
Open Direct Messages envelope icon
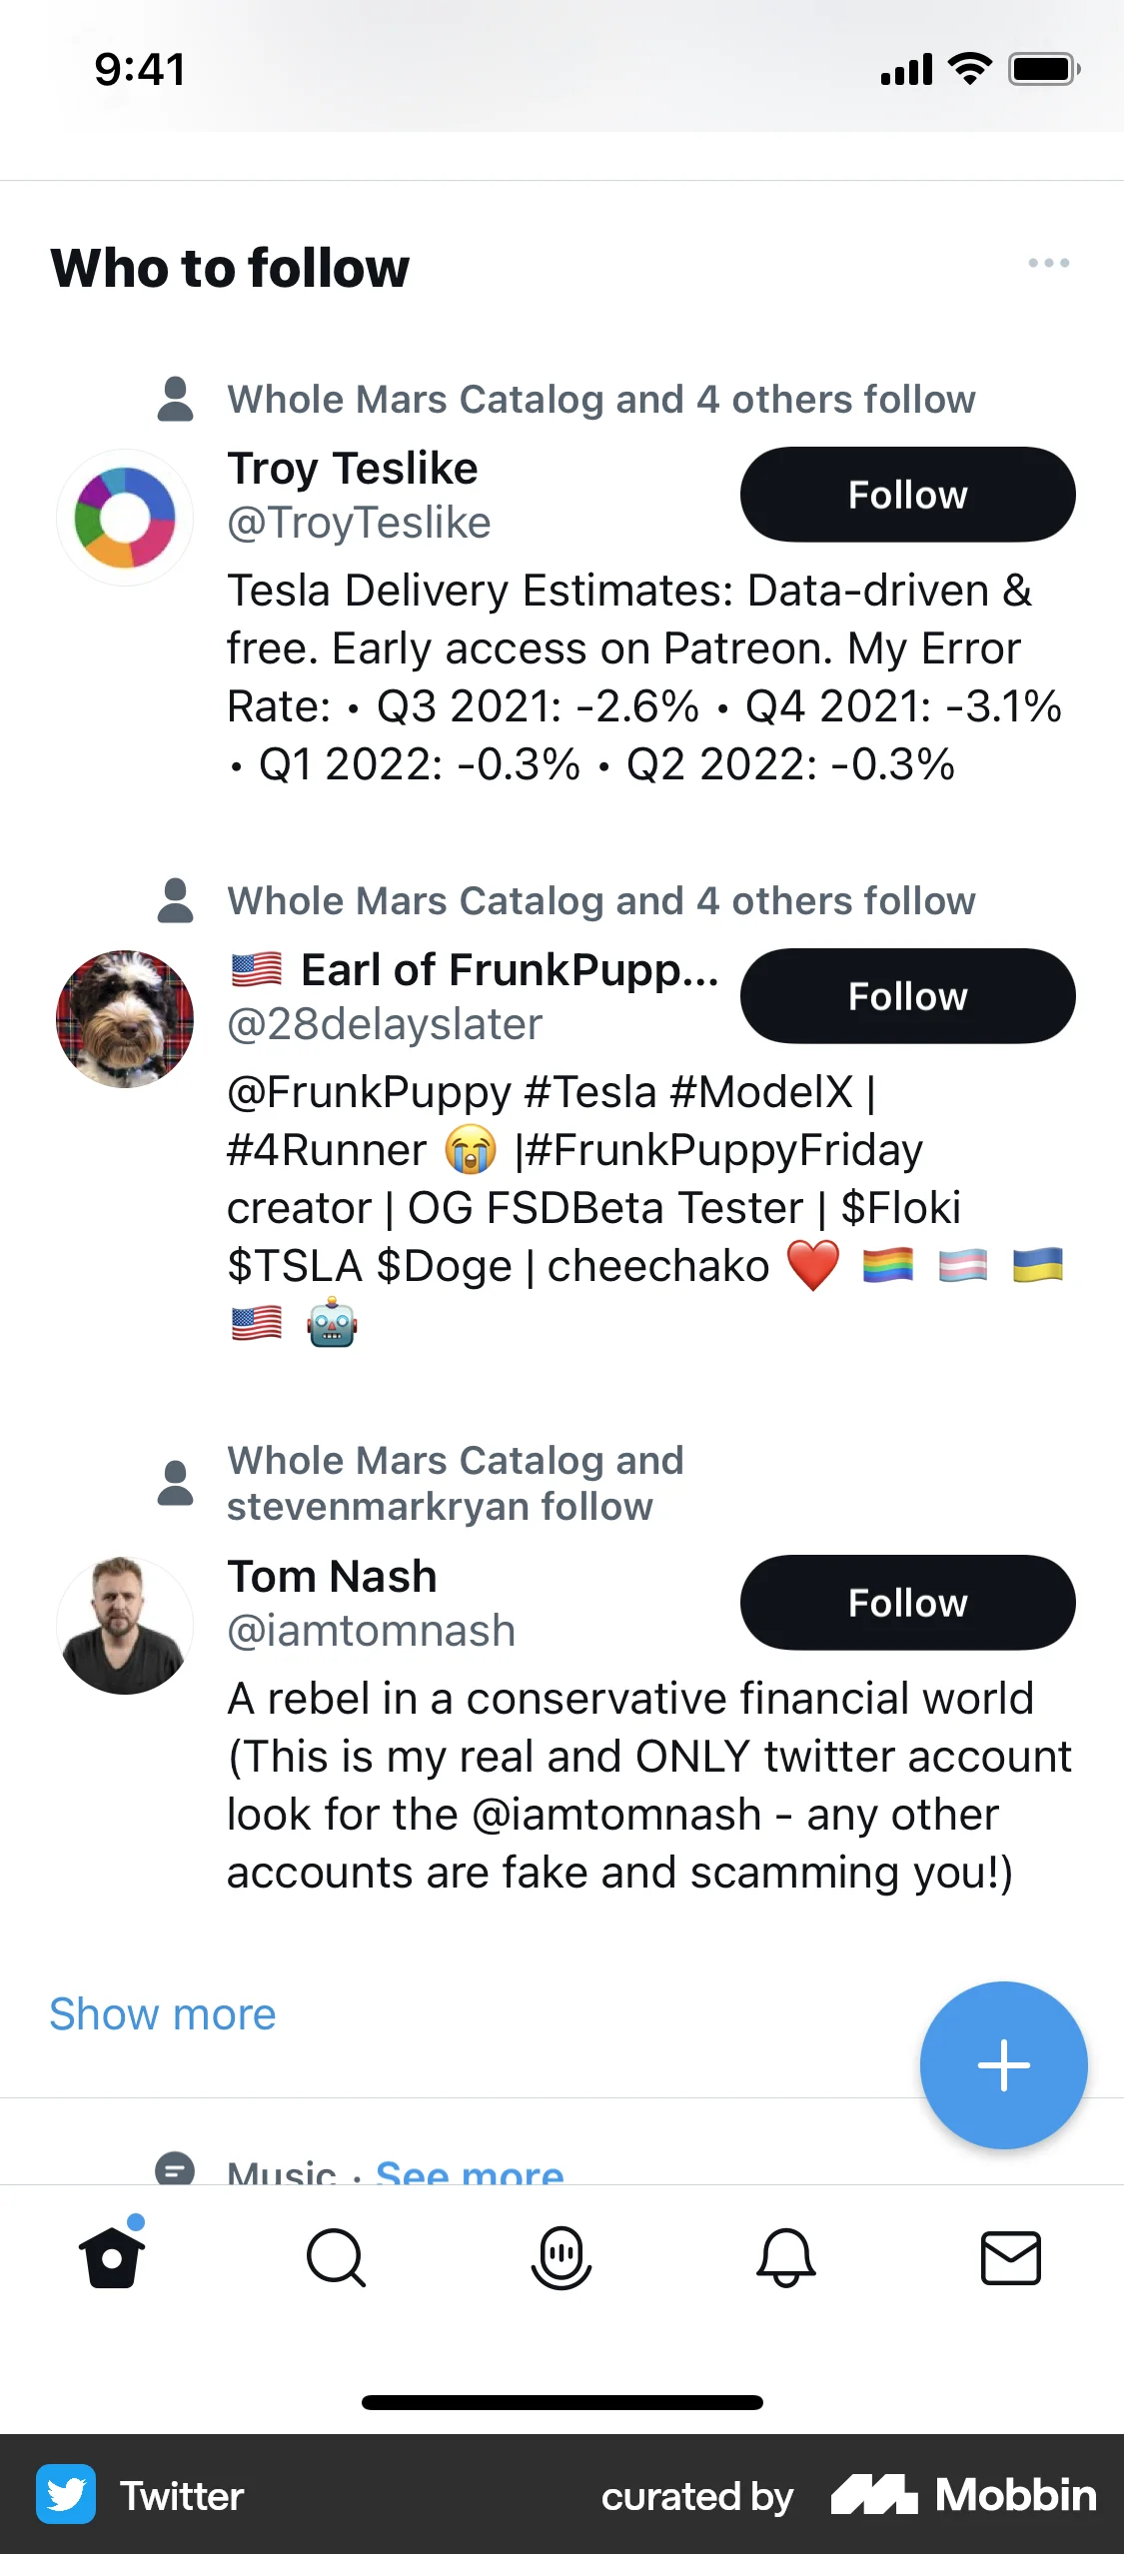tap(1012, 2257)
